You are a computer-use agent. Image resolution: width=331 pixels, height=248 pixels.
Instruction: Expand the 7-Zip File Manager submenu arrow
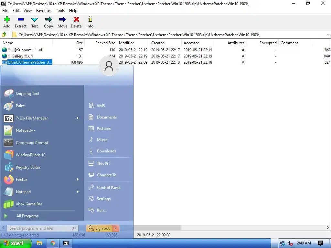pyautogui.click(x=78, y=118)
